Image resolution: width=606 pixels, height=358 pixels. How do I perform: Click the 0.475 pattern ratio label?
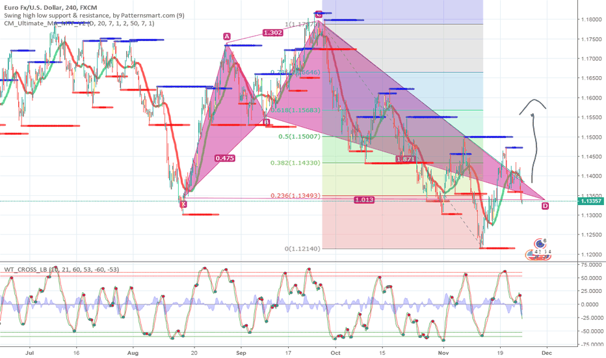[225, 158]
